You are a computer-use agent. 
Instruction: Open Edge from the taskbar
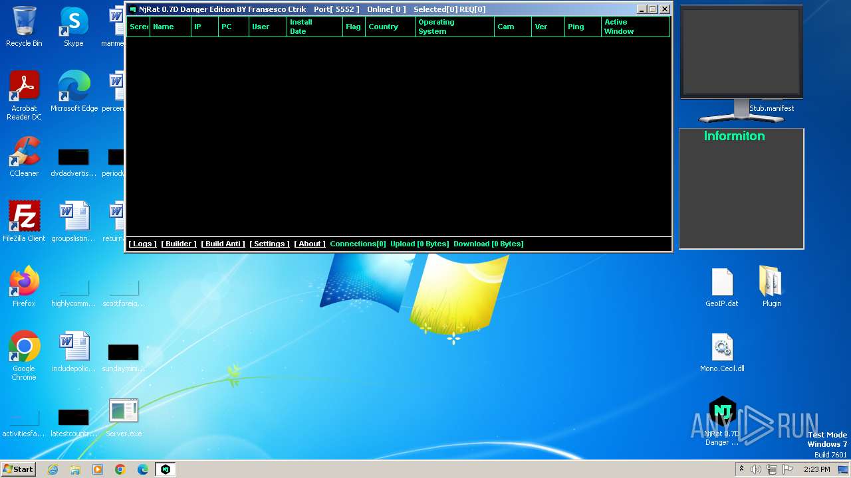pos(143,469)
